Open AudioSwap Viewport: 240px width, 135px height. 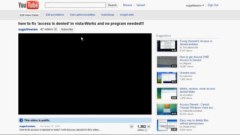(x=108, y=15)
